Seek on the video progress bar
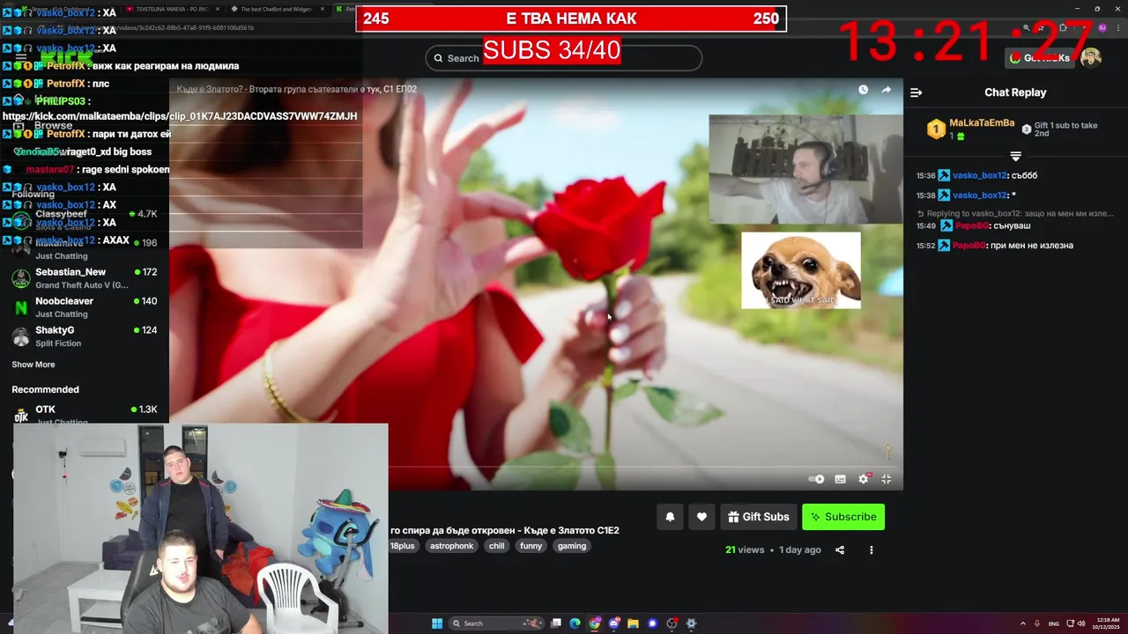This screenshot has width=1128, height=634. click(x=536, y=467)
